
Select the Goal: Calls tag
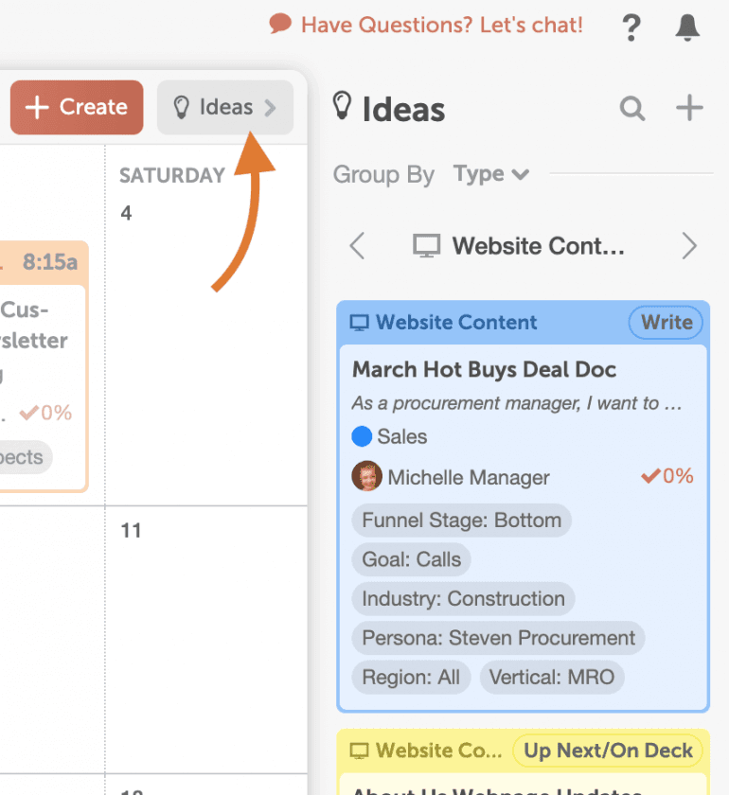[x=412, y=559]
